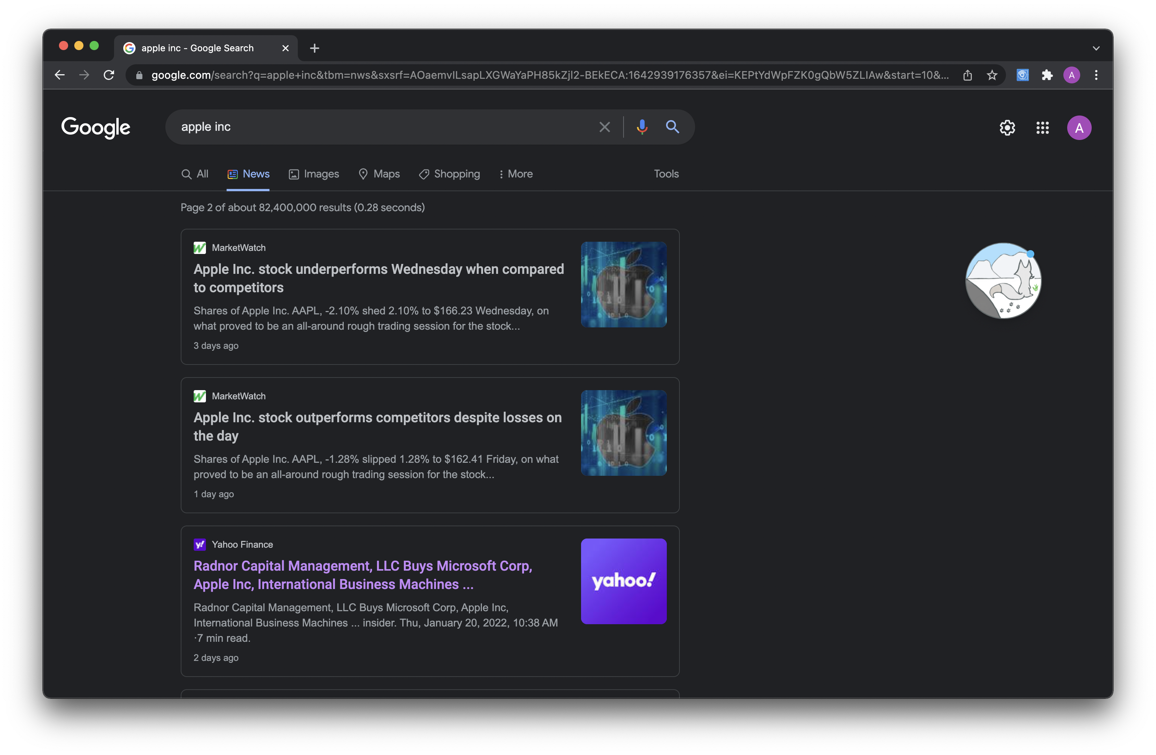Open tab search chevron in title bar
This screenshot has width=1156, height=755.
click(1096, 48)
